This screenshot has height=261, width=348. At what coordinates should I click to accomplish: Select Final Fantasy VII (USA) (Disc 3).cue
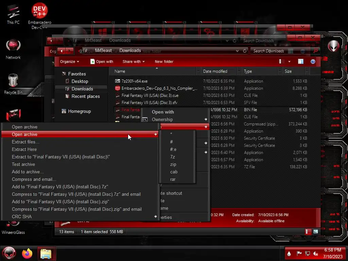[x=150, y=95]
